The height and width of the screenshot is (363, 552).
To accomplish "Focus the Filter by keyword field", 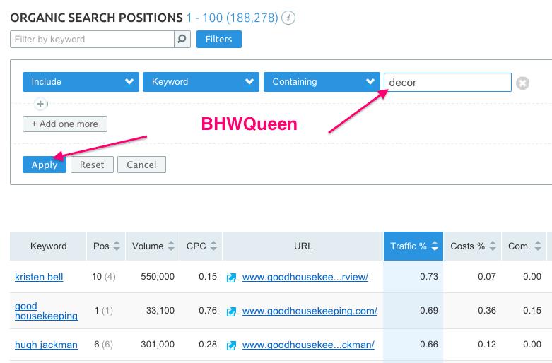I will click(x=92, y=39).
